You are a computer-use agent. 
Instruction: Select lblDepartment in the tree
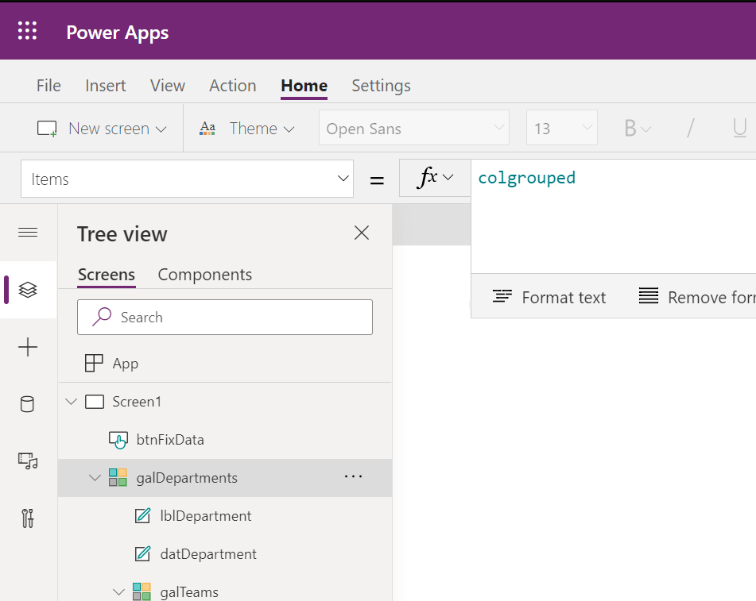225,516
